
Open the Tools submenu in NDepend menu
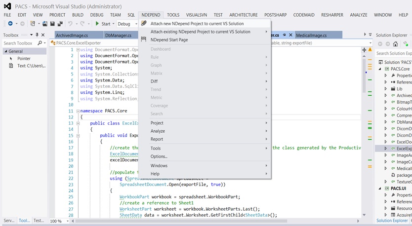click(x=205, y=148)
